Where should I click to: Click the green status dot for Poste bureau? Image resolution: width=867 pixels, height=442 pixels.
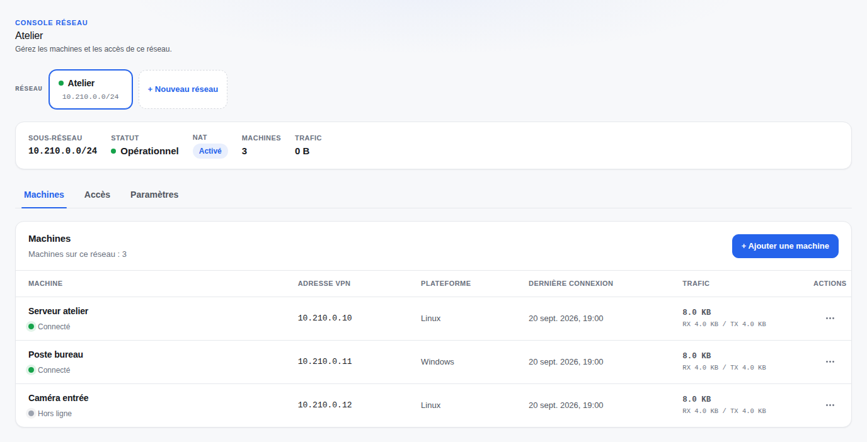32,370
